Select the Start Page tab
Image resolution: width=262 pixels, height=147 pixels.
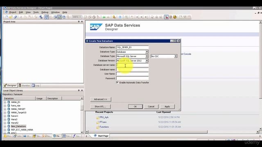101,136
